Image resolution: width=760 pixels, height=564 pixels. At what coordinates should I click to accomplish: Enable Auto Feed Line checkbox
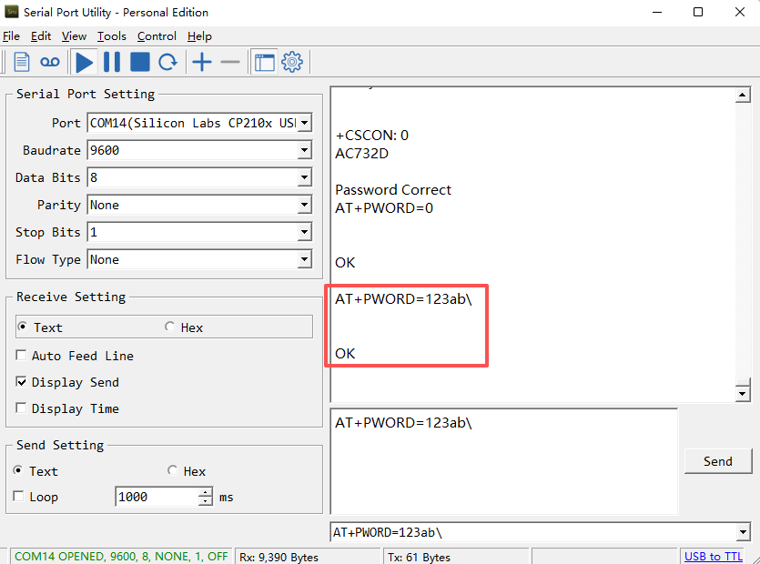tap(21, 355)
